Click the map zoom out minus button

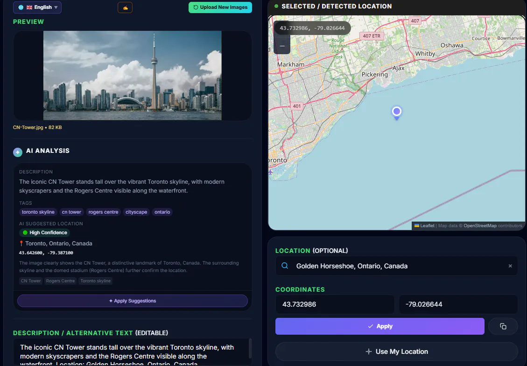point(282,46)
